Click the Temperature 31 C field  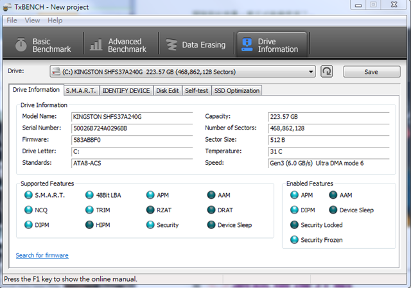328,151
